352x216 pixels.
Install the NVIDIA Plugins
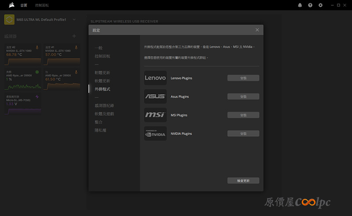coord(243,134)
